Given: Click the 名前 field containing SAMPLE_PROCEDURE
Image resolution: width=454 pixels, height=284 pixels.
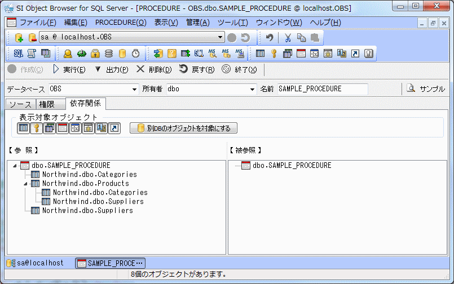Looking at the screenshot, I should click(322, 89).
